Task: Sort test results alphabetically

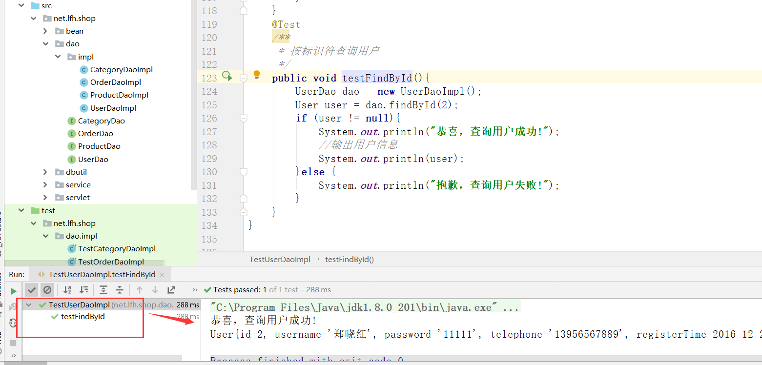Action: (x=67, y=290)
